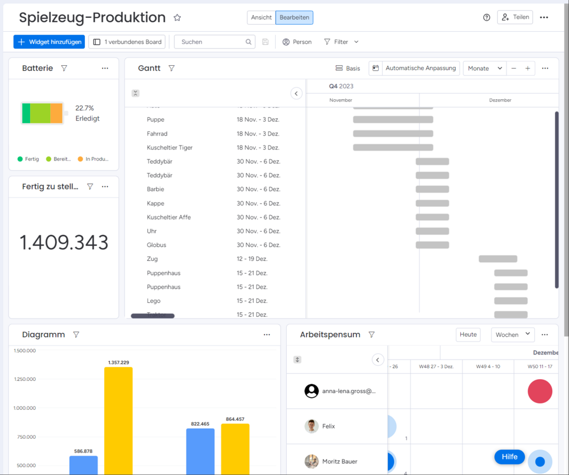
Task: Filter the Fertig zu stellen widget
Action: pos(90,186)
